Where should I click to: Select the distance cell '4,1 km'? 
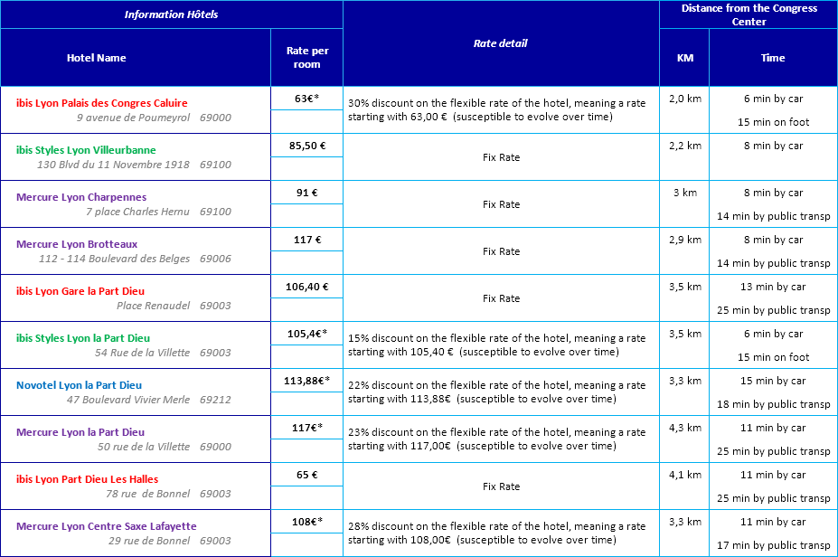pyautogui.click(x=685, y=475)
